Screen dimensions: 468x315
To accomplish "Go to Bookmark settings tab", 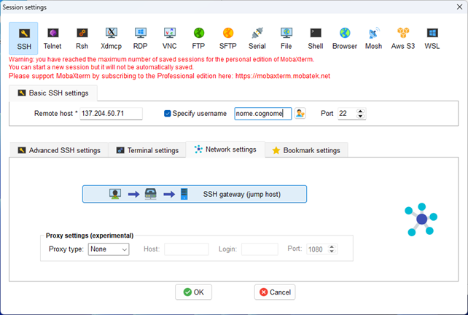I will pos(306,150).
